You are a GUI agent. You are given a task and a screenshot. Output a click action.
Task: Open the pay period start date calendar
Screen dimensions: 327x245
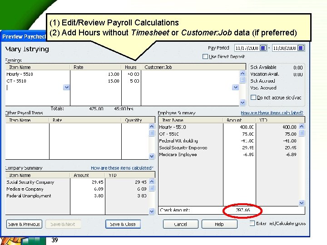click(x=263, y=48)
